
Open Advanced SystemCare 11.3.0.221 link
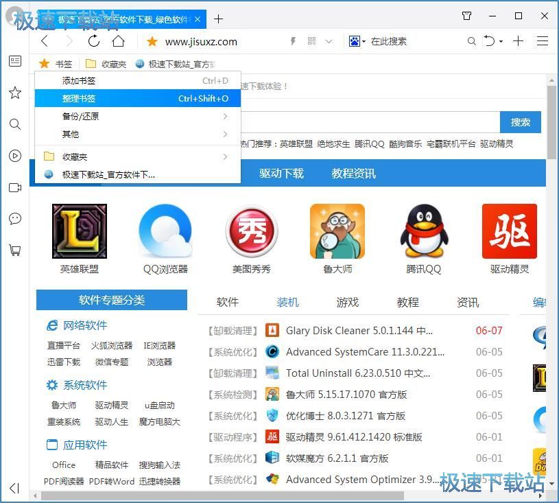click(366, 352)
